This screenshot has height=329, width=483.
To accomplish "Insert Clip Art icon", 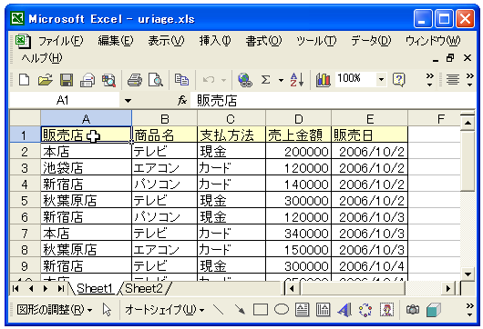I will [386, 310].
